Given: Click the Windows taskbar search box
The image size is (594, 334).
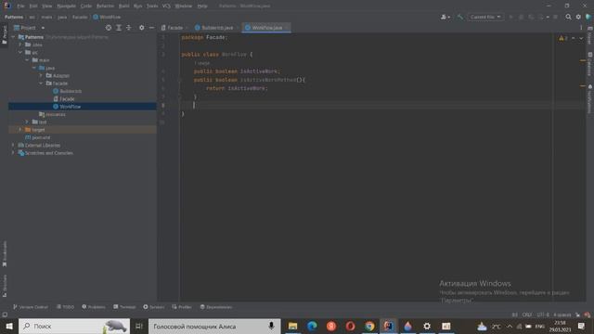Looking at the screenshot, I should (74, 326).
